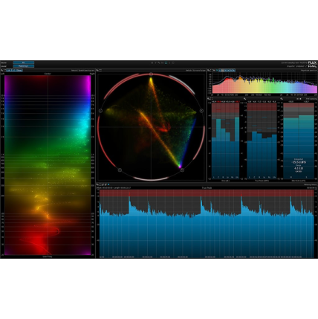The width and height of the screenshot is (318, 319).
Task: Click the 4.1 LU range value
Action: pos(299,168)
